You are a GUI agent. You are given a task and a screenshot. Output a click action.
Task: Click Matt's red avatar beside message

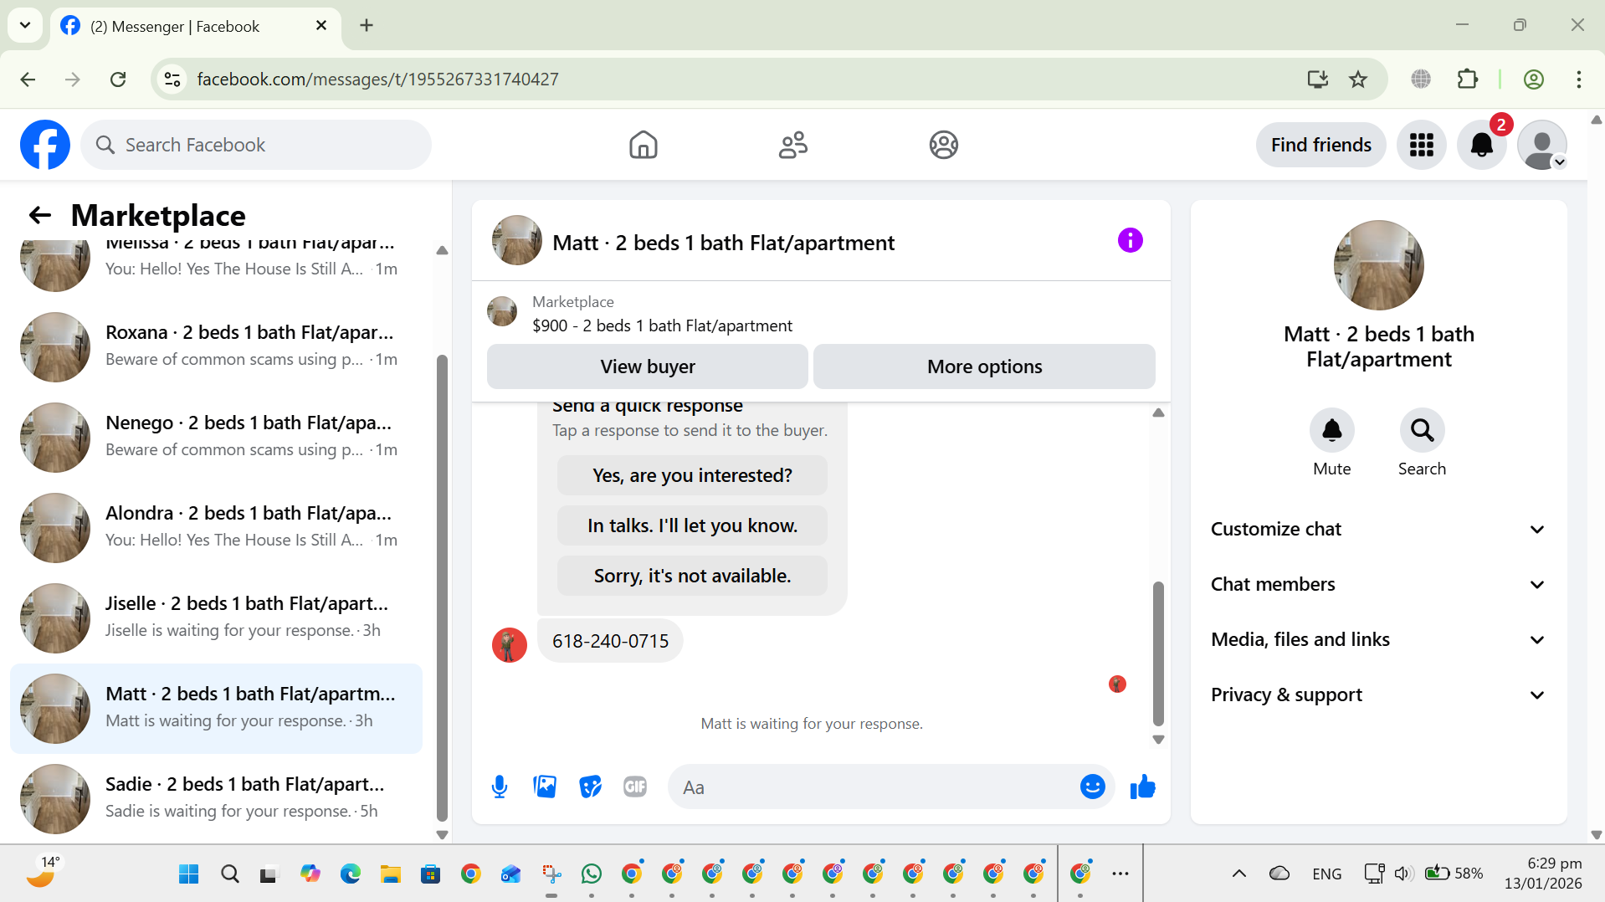(509, 644)
